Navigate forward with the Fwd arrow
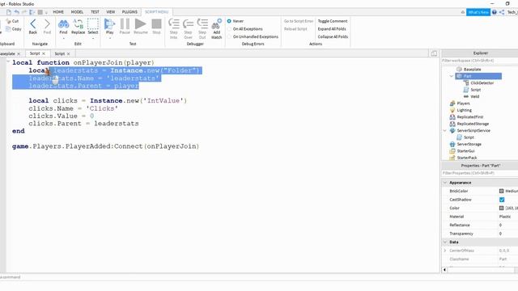 tap(47, 27)
